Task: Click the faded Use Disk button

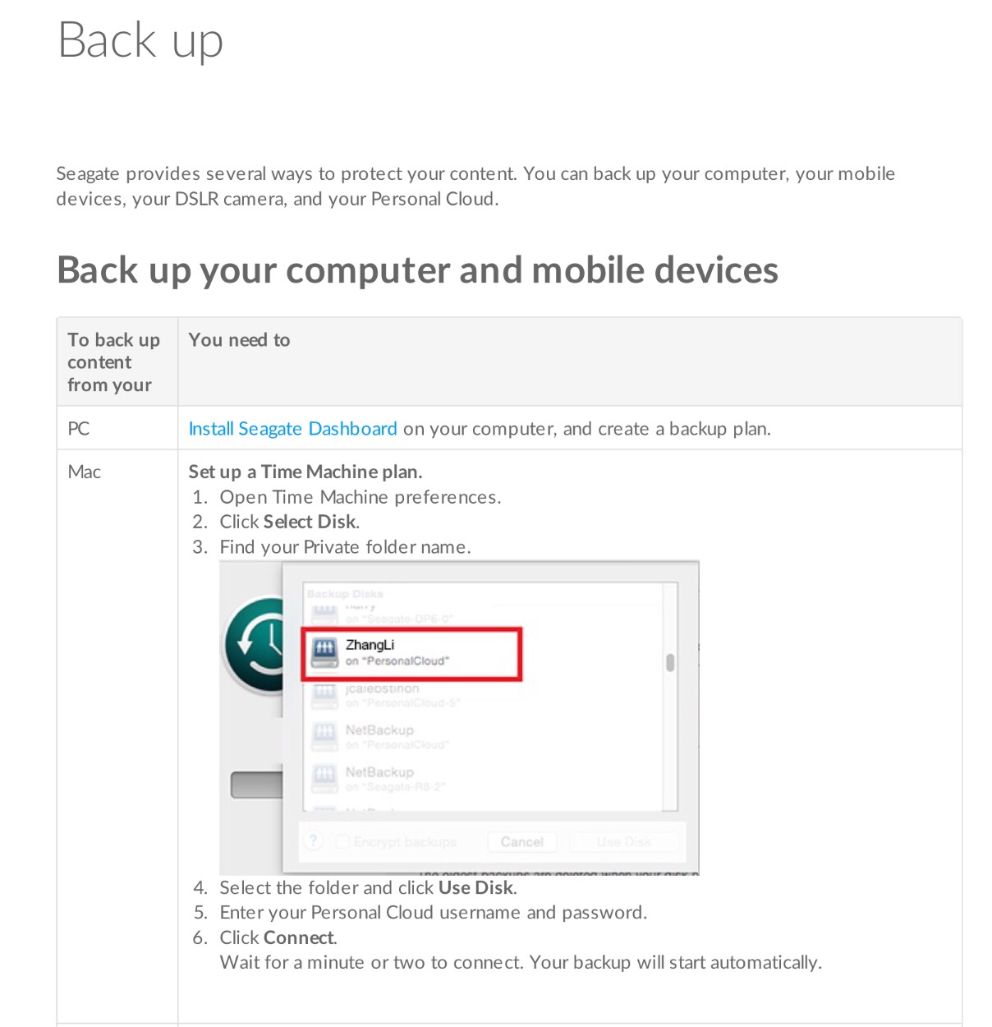Action: pyautogui.click(x=624, y=841)
